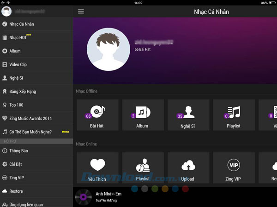
Task: Open offline Bài Hát tile
Action: 97,115
